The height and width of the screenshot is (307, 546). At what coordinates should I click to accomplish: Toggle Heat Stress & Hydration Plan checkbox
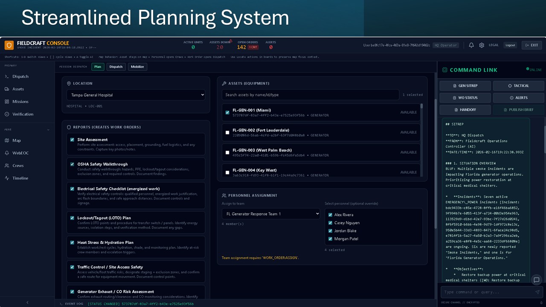72,242
